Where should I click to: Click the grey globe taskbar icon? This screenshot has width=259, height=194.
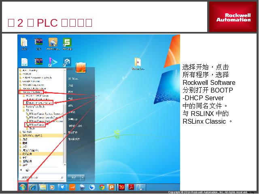click(x=82, y=187)
